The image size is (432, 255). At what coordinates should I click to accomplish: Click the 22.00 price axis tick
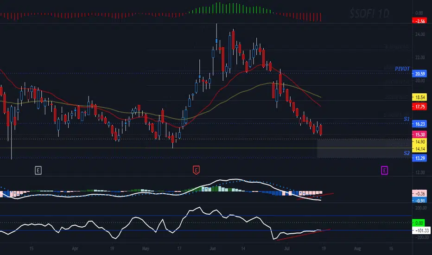coord(420,57)
